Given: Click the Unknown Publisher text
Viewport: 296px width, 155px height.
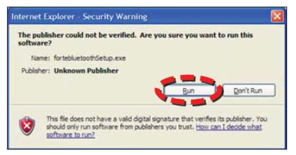Looking at the screenshot, I should tap(86, 71).
